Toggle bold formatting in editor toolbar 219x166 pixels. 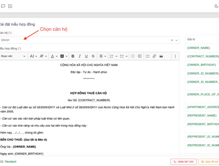coord(73,56)
